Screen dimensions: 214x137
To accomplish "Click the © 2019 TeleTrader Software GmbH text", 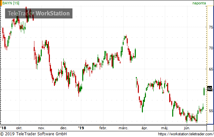I will pos(33,134).
